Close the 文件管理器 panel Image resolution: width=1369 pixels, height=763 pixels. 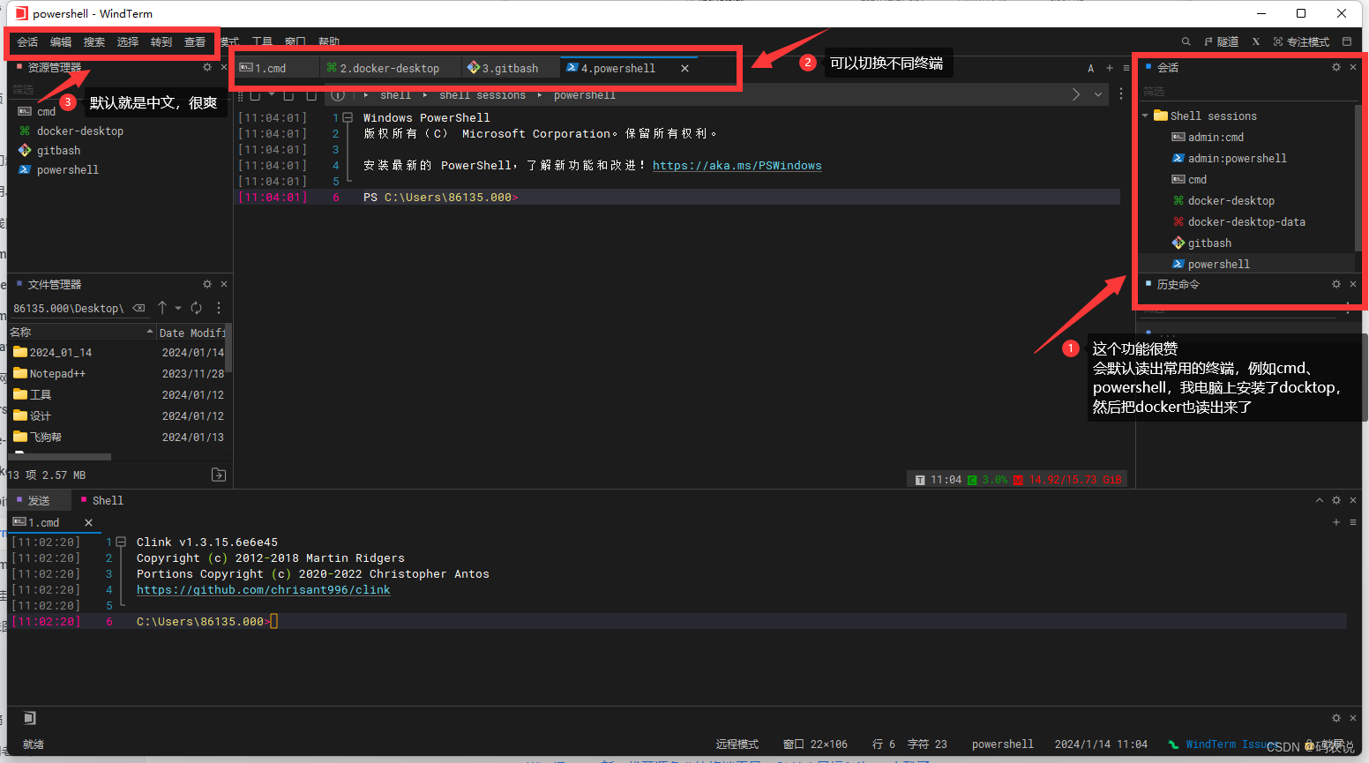pos(224,284)
